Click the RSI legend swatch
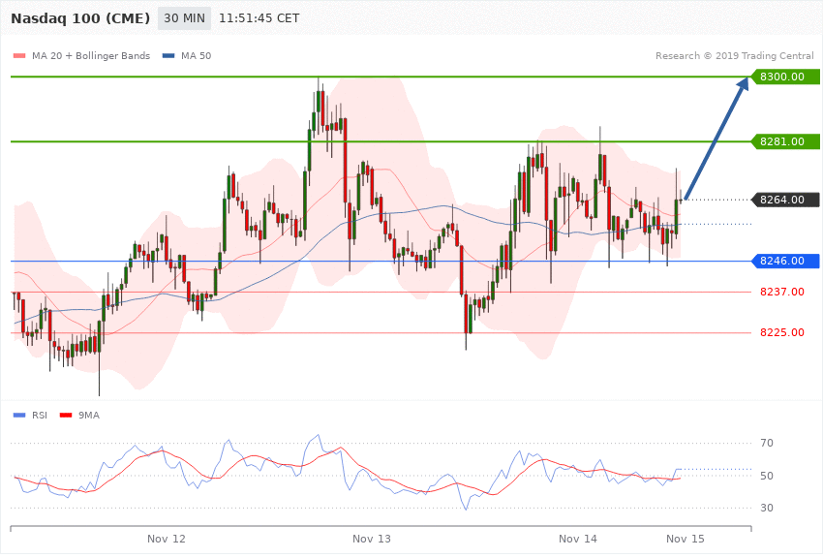823x558 pixels. pyautogui.click(x=19, y=416)
